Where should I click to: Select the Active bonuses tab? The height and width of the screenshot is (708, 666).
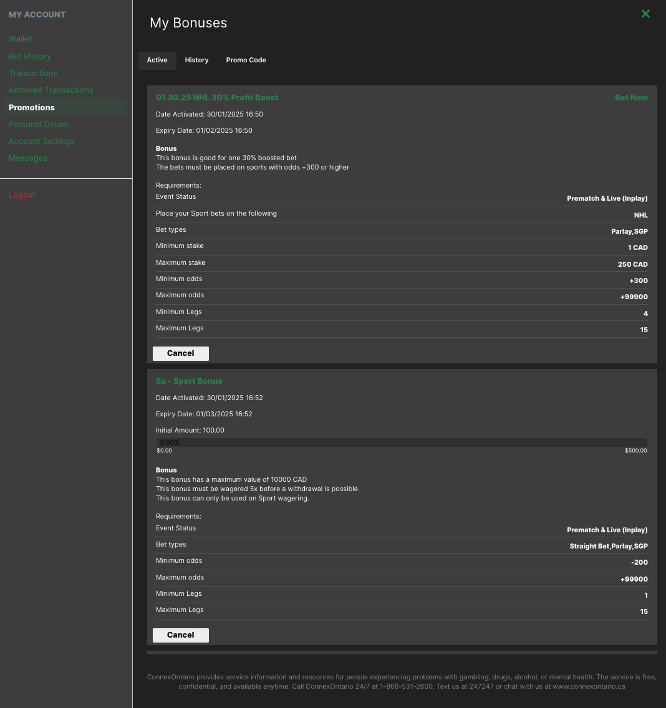click(x=157, y=60)
